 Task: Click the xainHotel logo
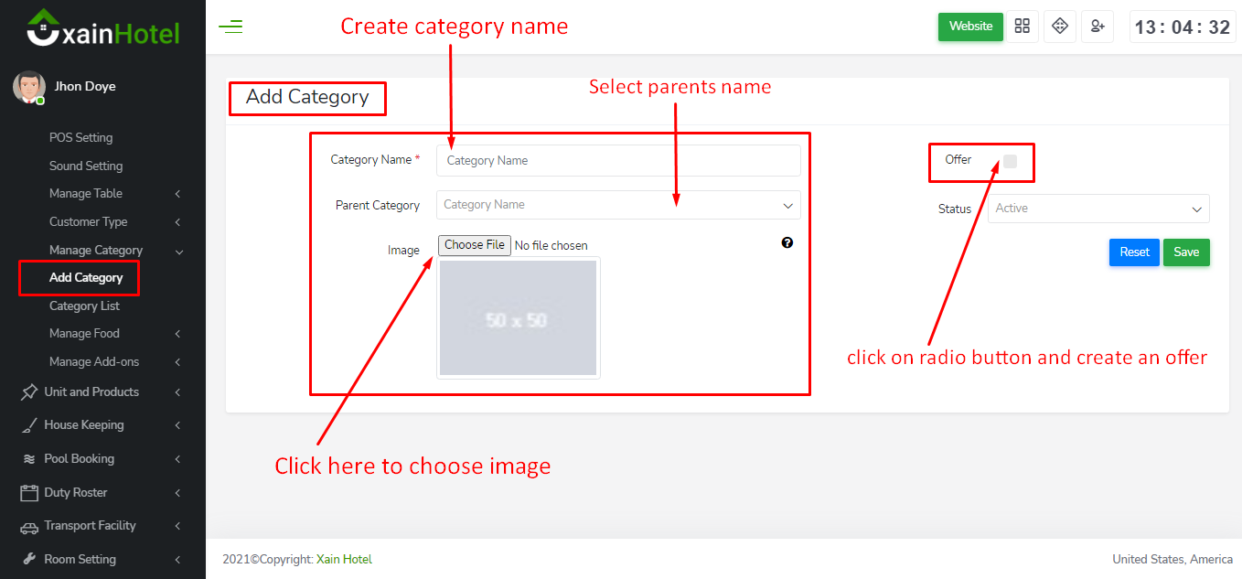coord(102,28)
